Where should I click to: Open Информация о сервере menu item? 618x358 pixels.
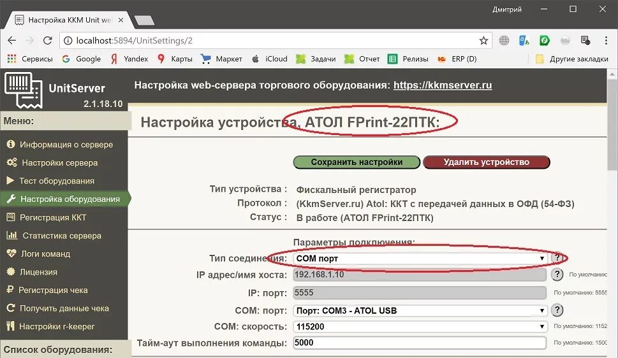pyautogui.click(x=60, y=145)
